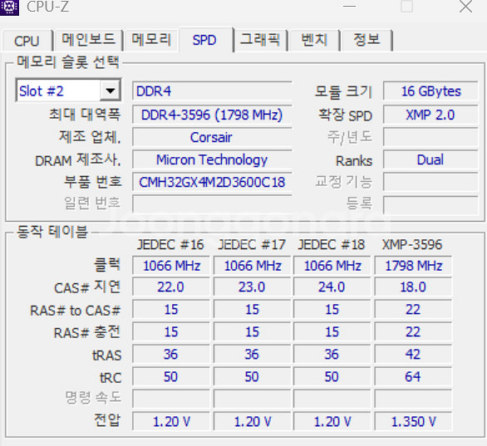Image resolution: width=487 pixels, height=446 pixels.
Task: Click the 최대 대역폭 label
Action: pos(85,115)
